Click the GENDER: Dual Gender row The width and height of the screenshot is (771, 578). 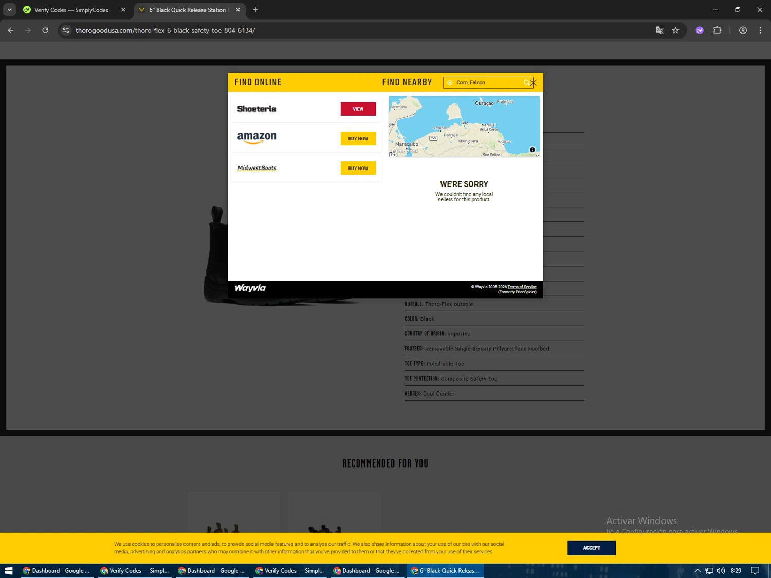[x=494, y=394]
